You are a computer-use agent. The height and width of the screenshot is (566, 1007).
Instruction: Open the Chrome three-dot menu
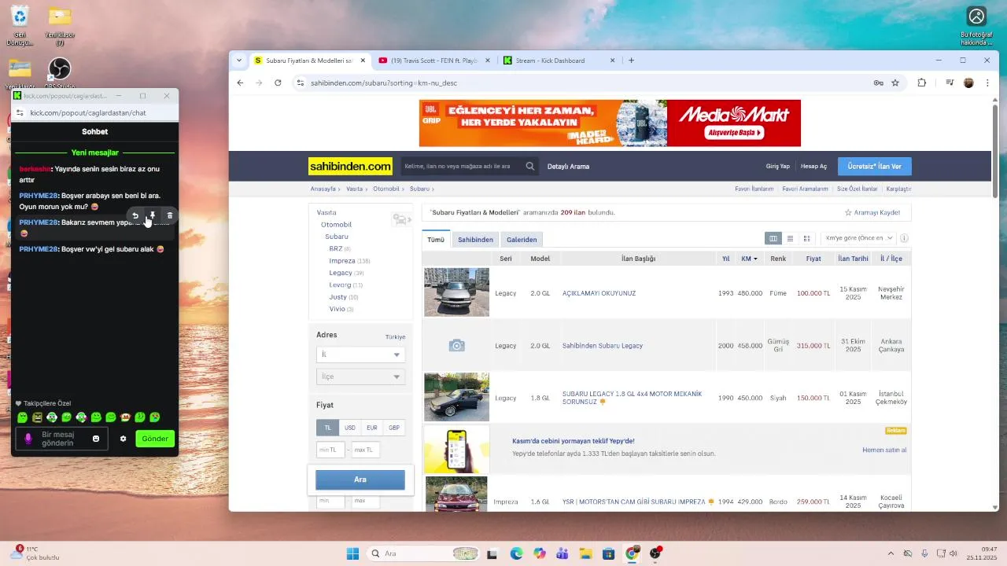[987, 83]
